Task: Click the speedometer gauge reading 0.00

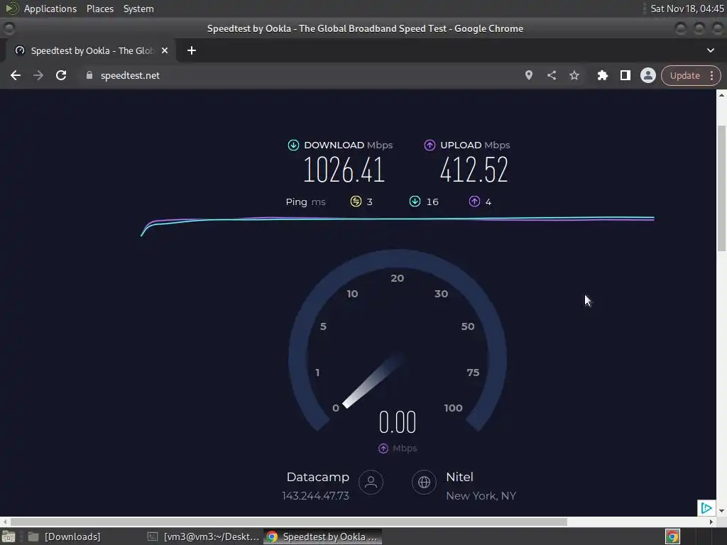Action: click(x=398, y=422)
